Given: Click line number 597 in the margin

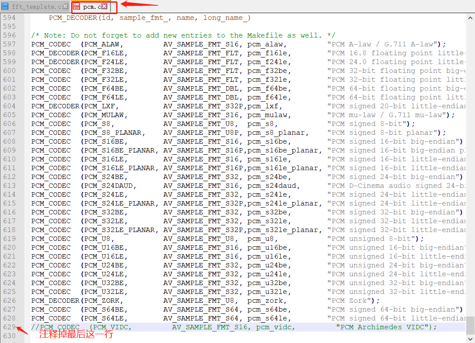Looking at the screenshot, I should click(x=9, y=44).
